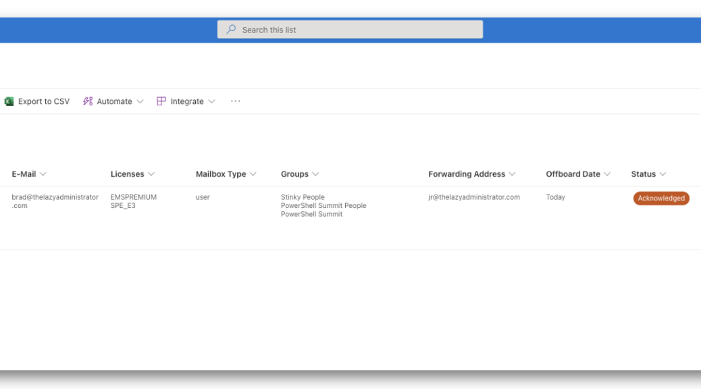This screenshot has height=389, width=701.
Task: Focus the Search this list field
Action: 350,30
